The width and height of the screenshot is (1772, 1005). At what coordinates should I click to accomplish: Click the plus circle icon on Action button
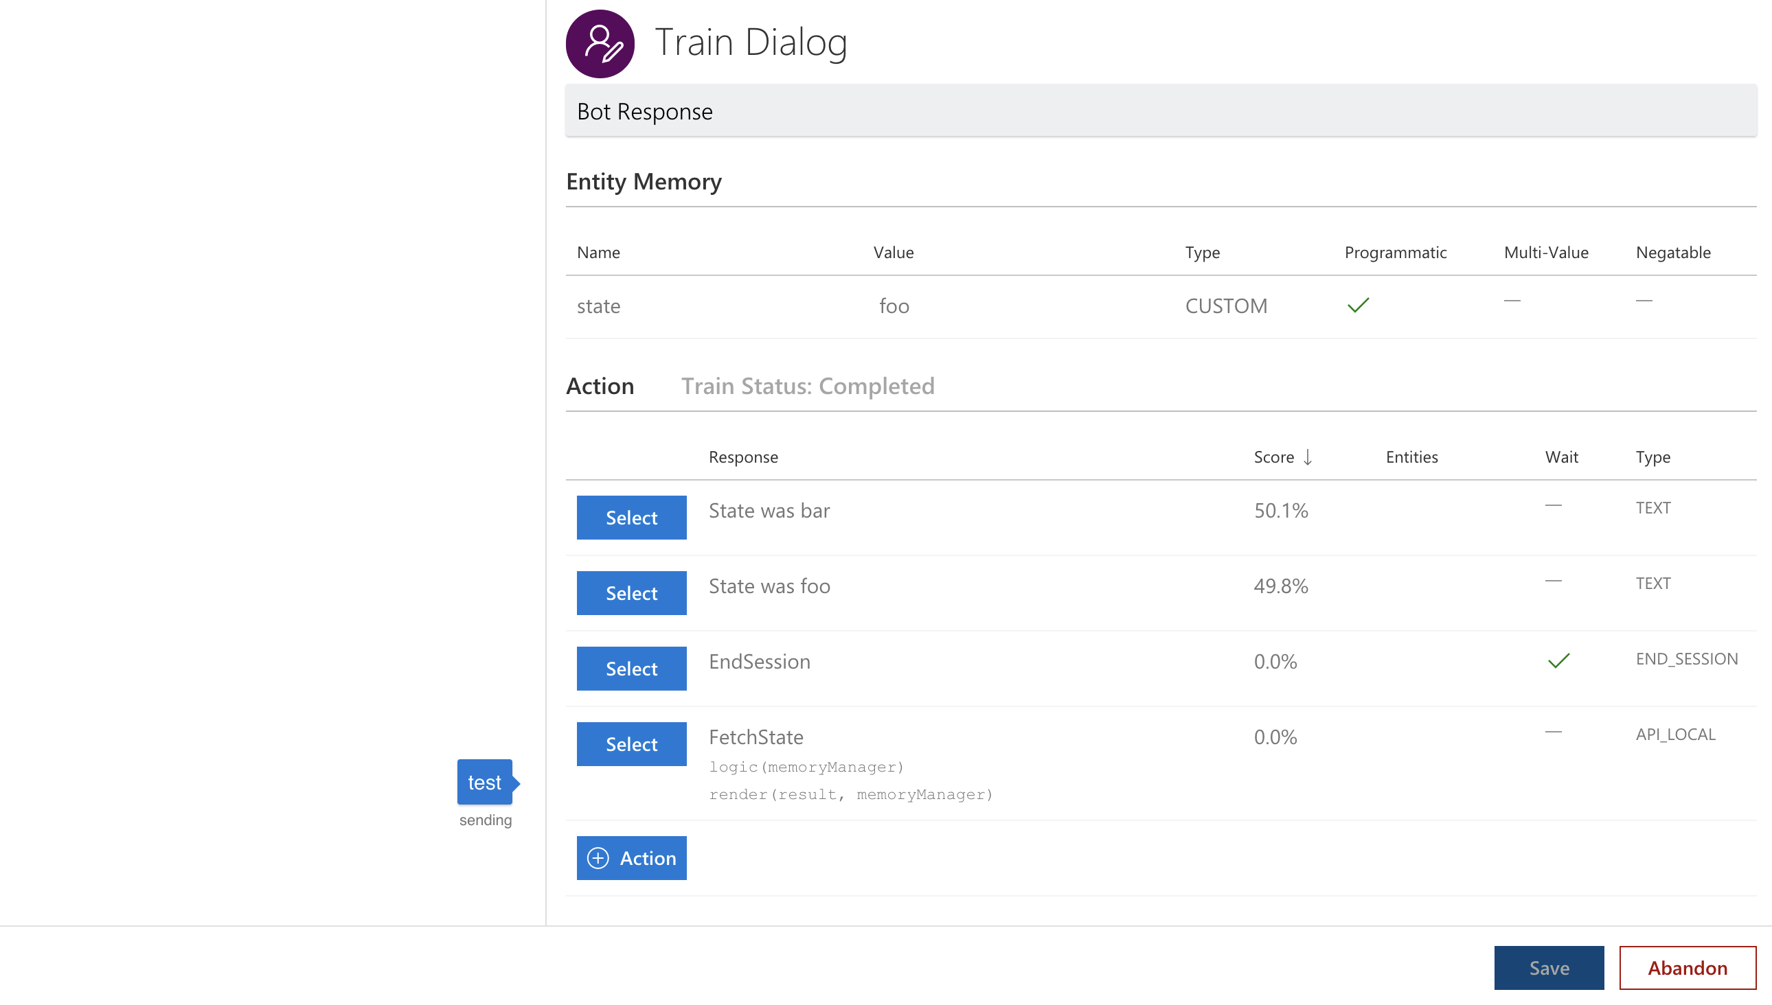pos(598,858)
